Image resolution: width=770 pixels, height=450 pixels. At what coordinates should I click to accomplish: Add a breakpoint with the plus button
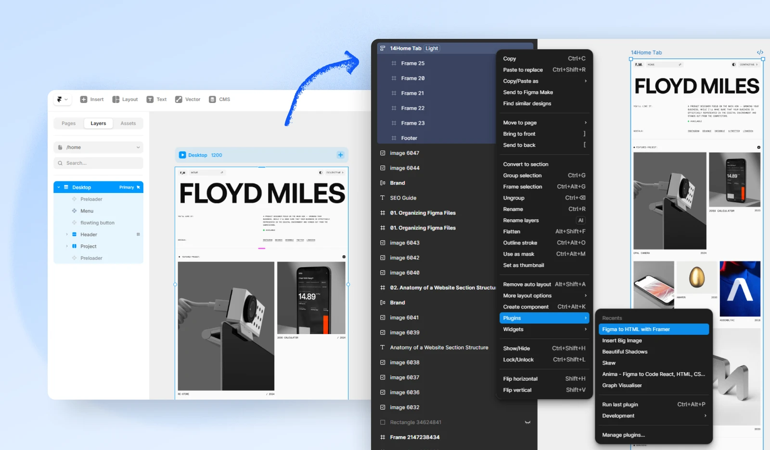point(340,155)
